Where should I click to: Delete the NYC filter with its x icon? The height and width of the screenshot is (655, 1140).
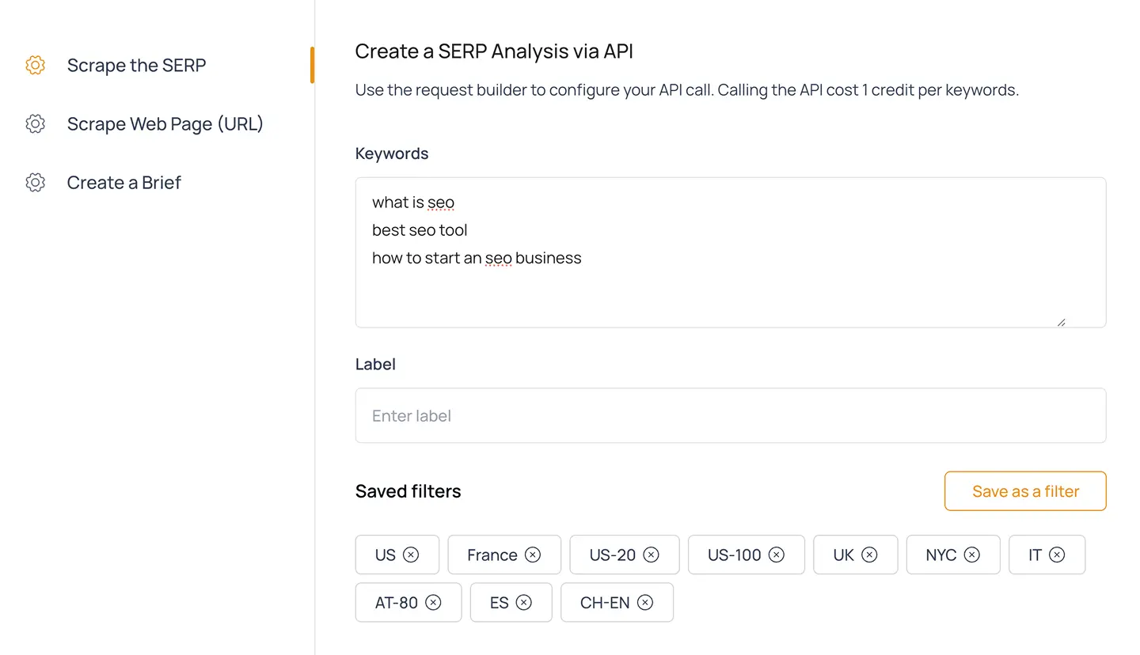[971, 555]
